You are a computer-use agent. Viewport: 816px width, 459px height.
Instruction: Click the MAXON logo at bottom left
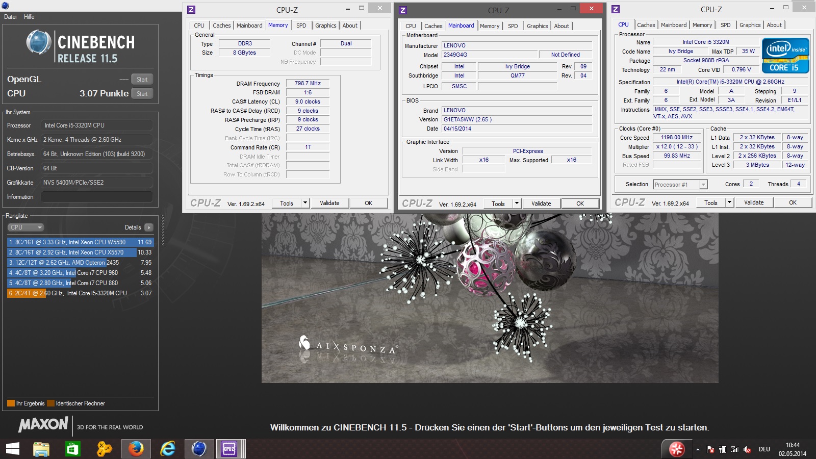coord(43,424)
